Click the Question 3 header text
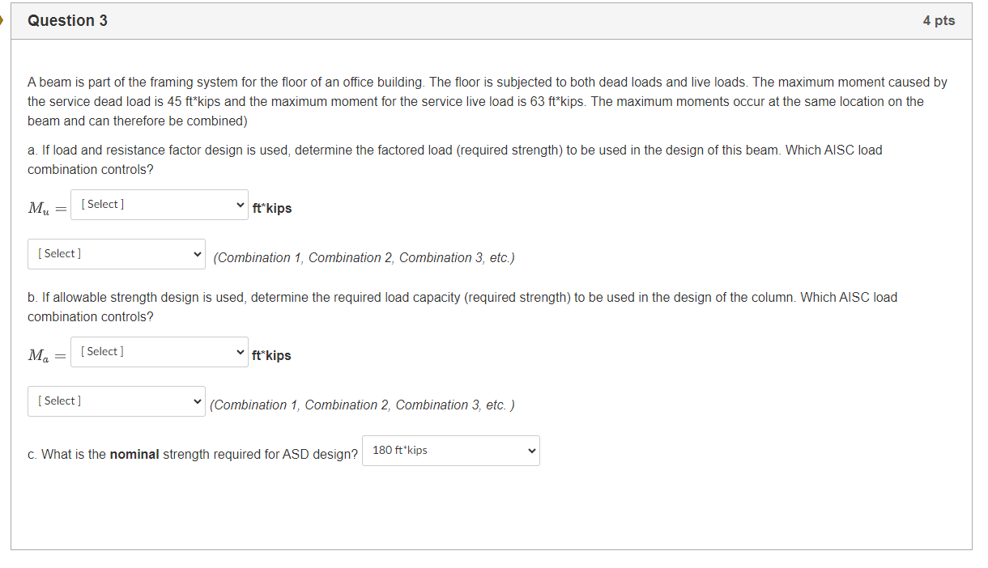The height and width of the screenshot is (568, 988). click(67, 20)
